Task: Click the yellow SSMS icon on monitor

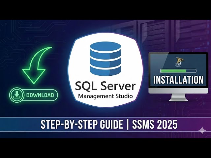Action: [x=180, y=62]
